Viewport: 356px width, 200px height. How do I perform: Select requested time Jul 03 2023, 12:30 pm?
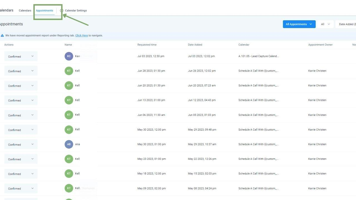coord(151,56)
